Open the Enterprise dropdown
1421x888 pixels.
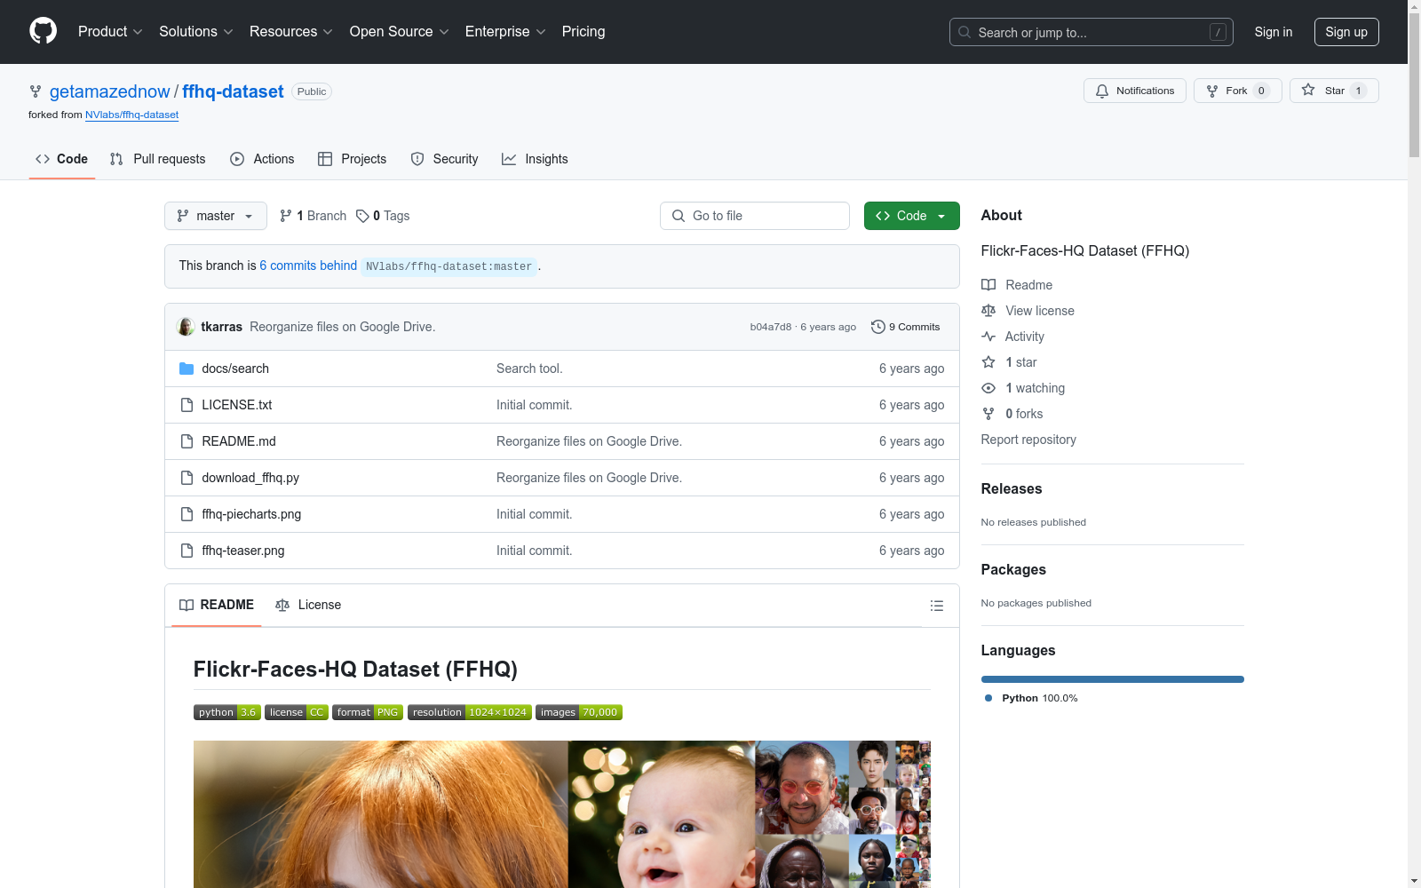[505, 32]
